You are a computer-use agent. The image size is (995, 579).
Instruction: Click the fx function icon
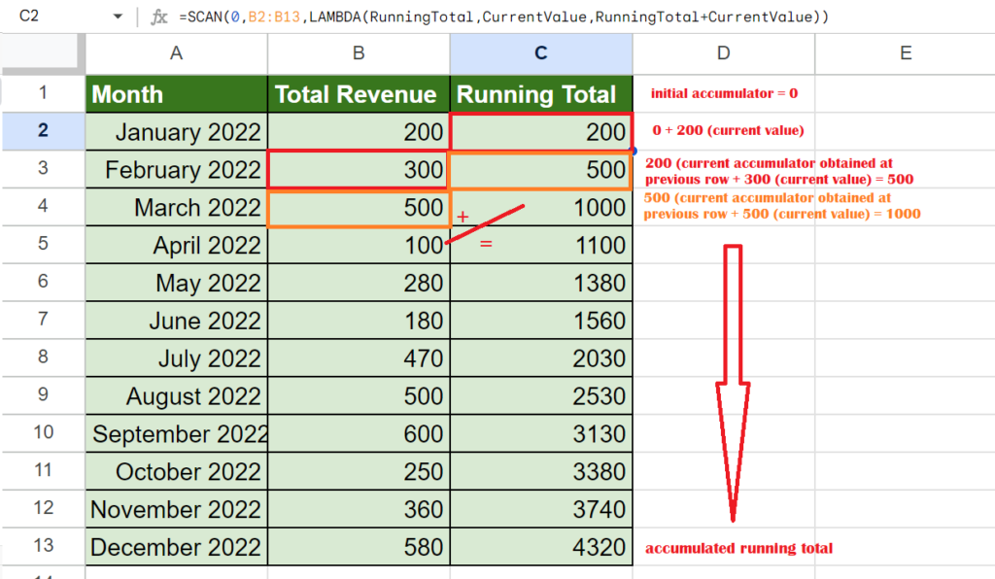[159, 17]
